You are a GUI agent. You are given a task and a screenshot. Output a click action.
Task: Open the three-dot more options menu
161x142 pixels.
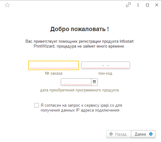tap(138, 5)
